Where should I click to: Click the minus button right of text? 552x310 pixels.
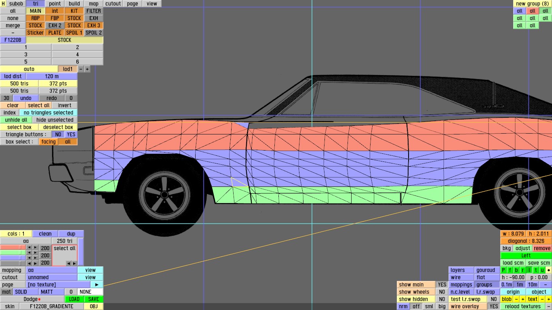coord(543,299)
